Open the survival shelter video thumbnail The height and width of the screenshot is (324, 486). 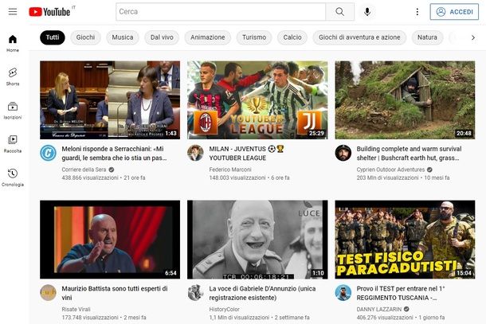pos(405,100)
